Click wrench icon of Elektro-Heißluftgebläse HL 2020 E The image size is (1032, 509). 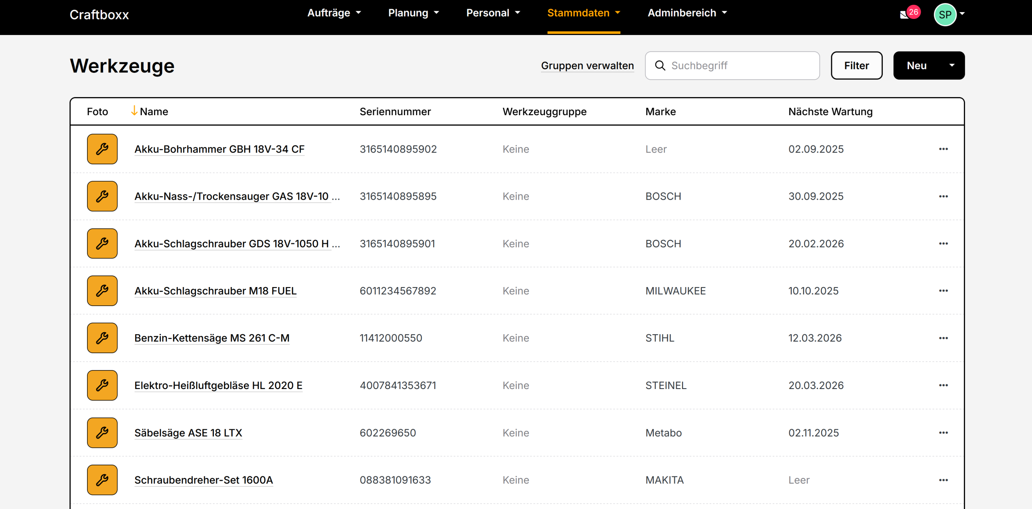pos(102,385)
